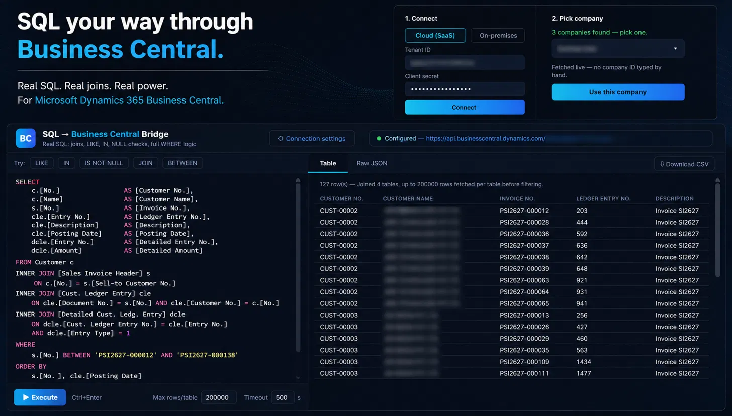Screen dimensions: 732x416
Task: Click the DESCRIPTION column header
Action: click(675, 198)
